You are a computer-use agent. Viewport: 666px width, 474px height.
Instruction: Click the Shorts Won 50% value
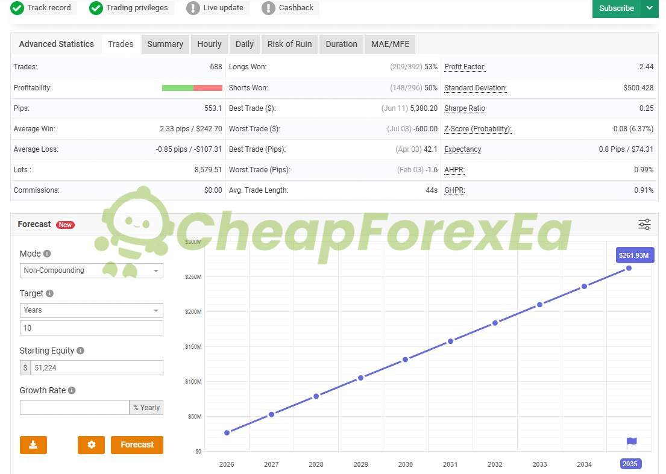tap(431, 88)
